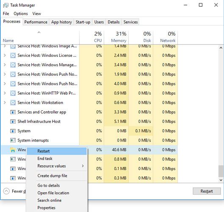Click the scrollbar down arrow

point(221,180)
